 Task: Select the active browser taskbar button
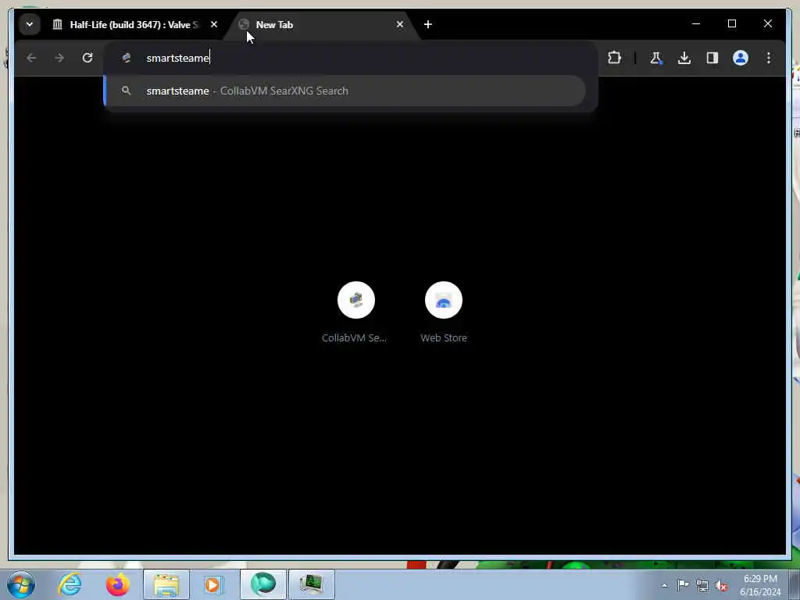pos(262,584)
